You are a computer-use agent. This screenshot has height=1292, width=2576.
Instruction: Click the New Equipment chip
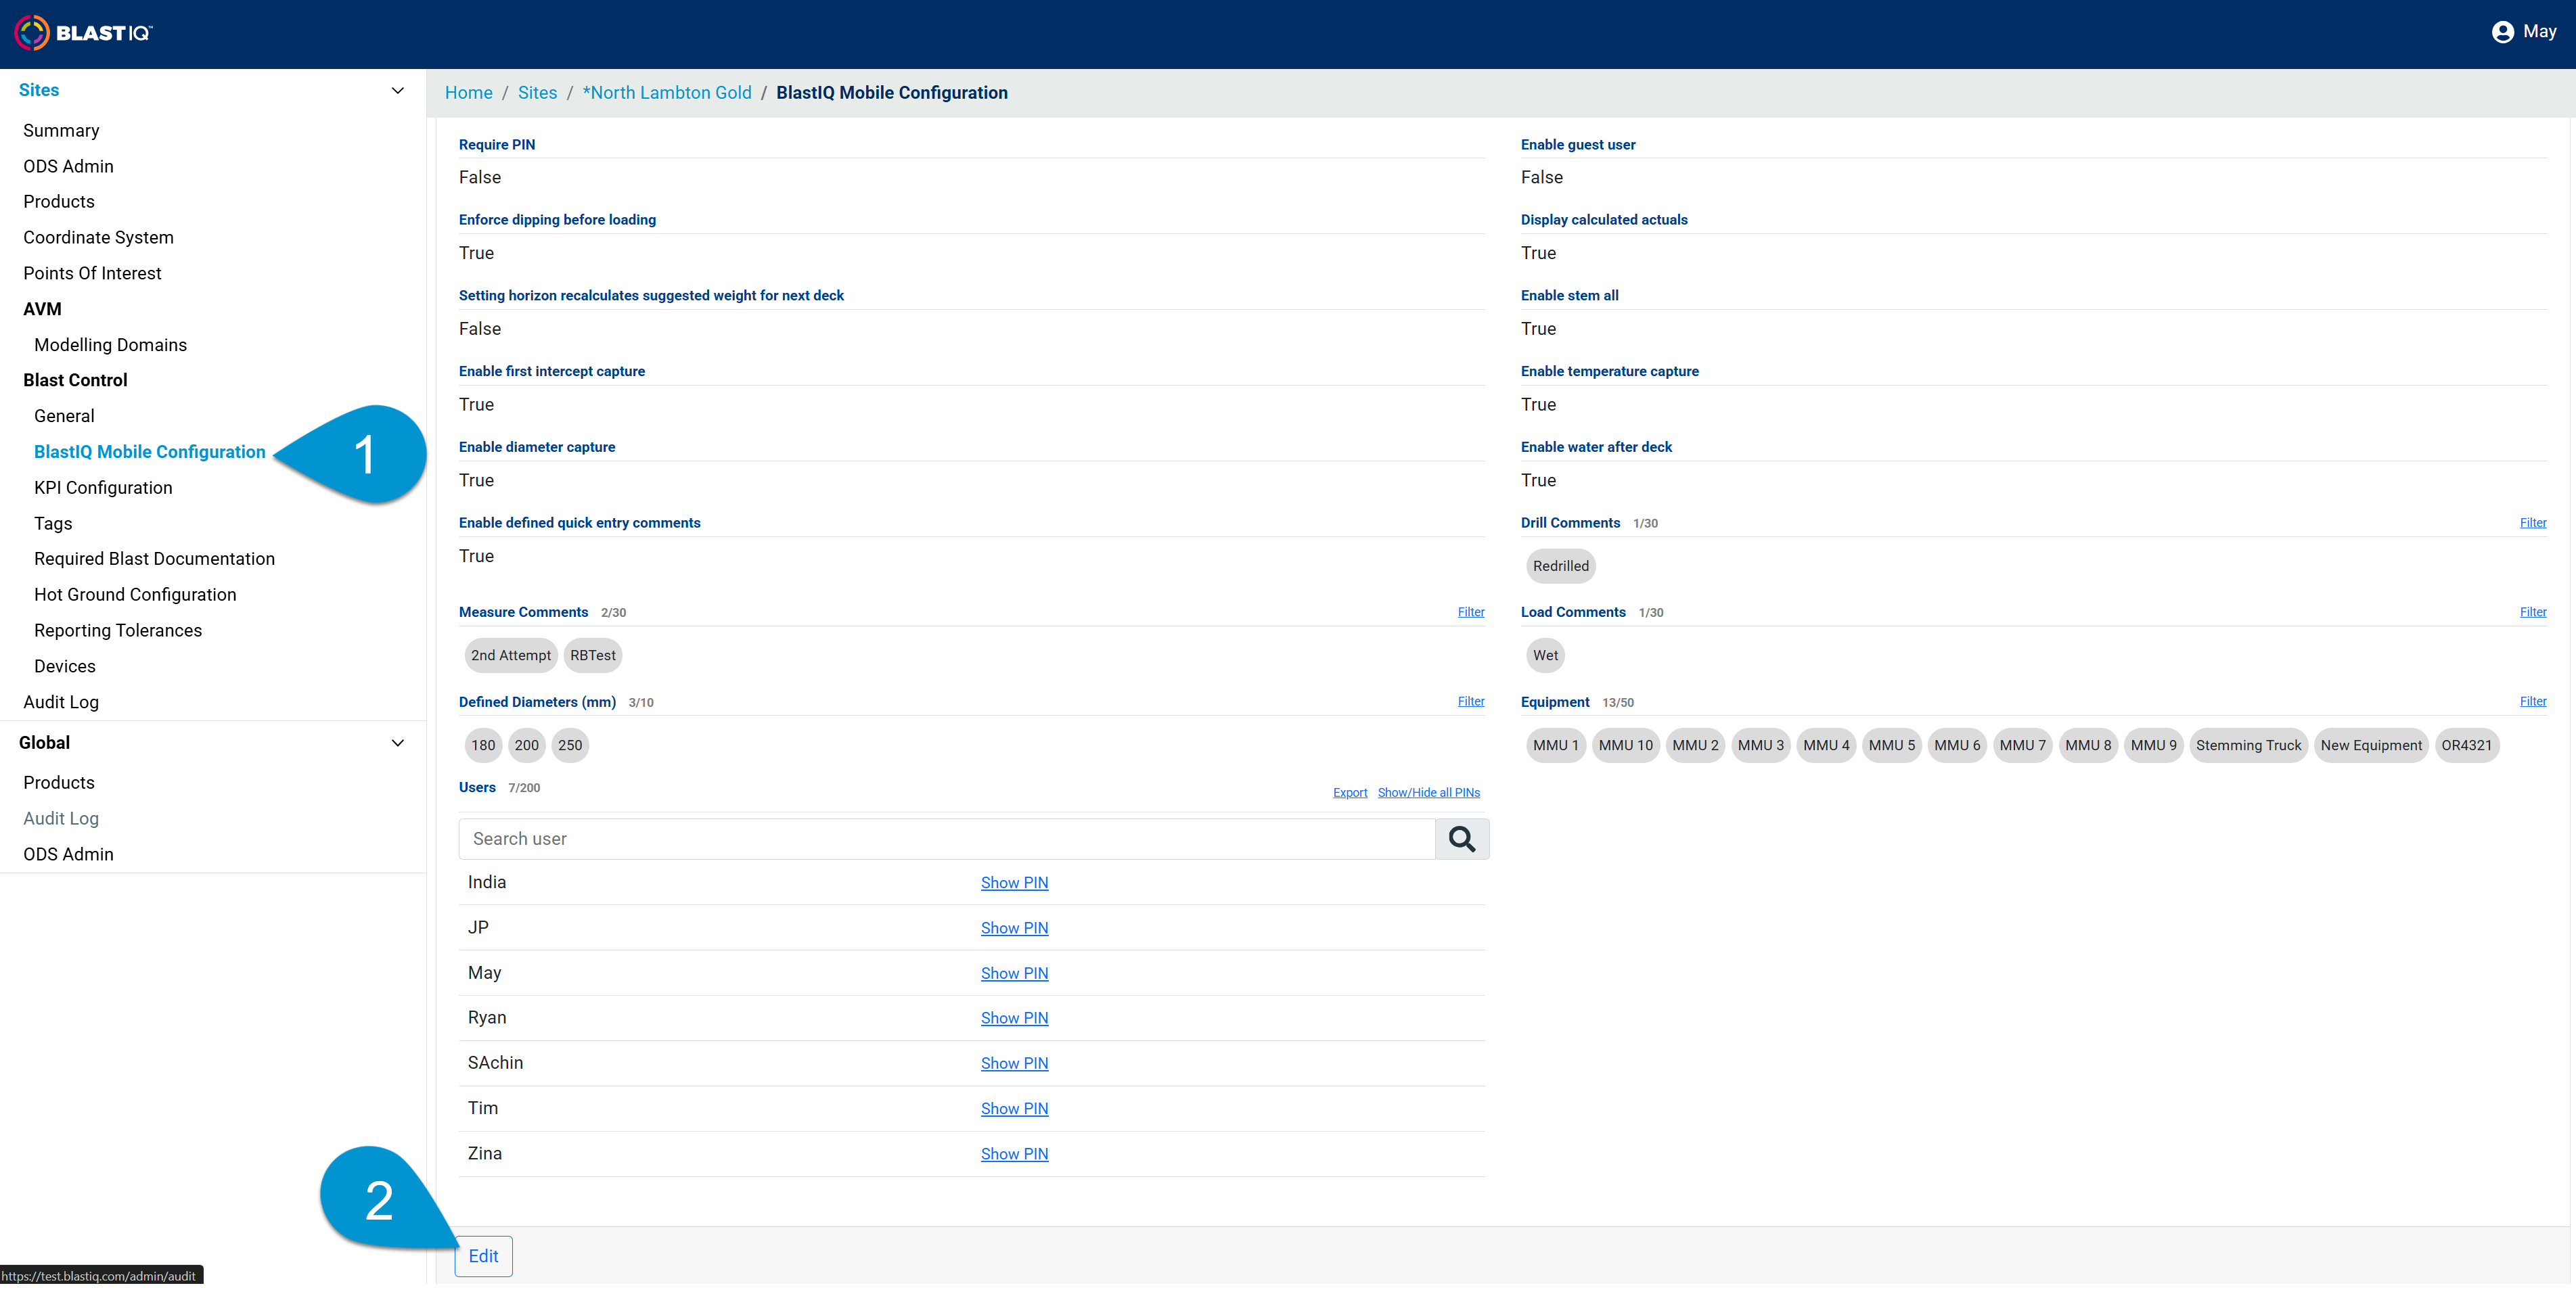coord(2370,745)
